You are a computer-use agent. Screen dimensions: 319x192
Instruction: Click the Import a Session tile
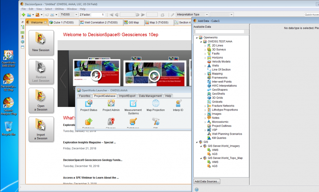tap(41, 129)
